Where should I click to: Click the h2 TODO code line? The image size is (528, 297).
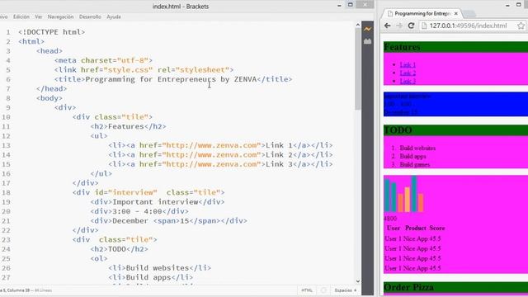(119, 249)
